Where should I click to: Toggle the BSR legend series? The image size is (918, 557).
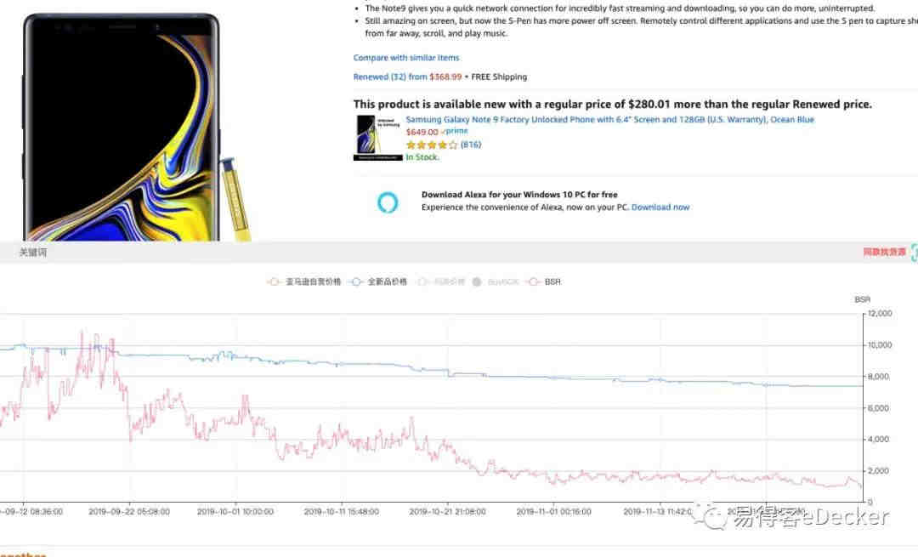(544, 281)
